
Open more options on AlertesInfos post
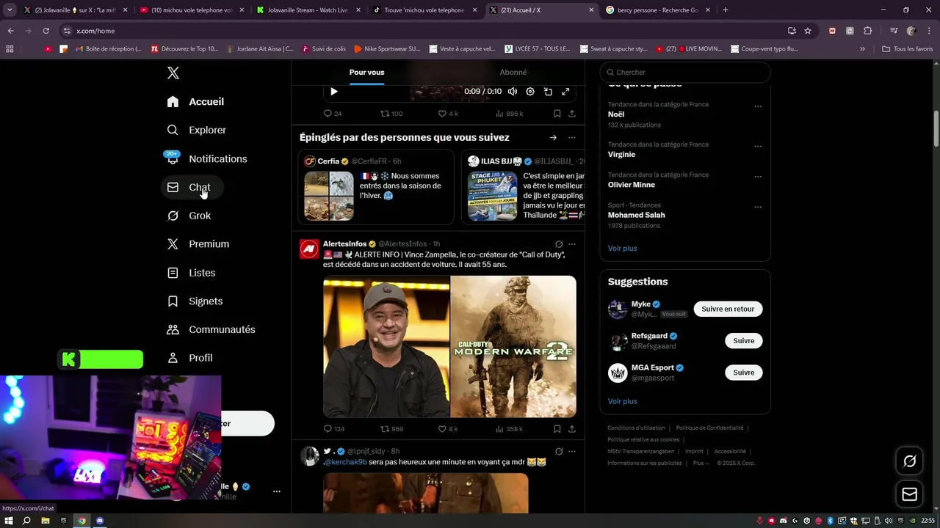pyautogui.click(x=571, y=244)
